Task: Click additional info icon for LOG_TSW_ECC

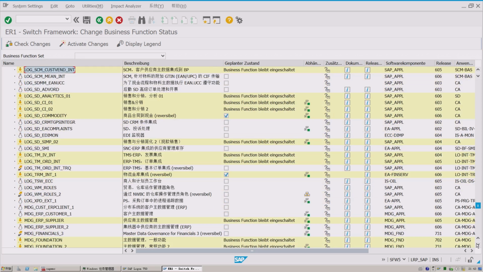Action: pos(327,181)
